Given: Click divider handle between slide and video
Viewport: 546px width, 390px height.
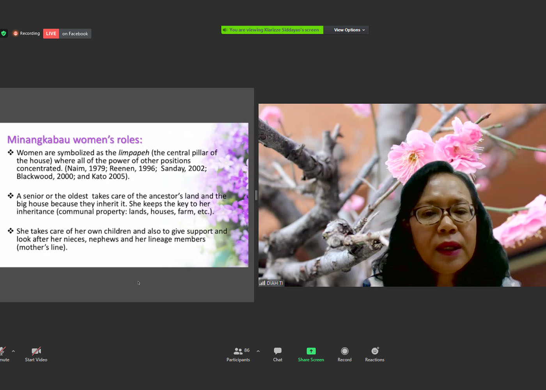Looking at the screenshot, I should (x=256, y=195).
